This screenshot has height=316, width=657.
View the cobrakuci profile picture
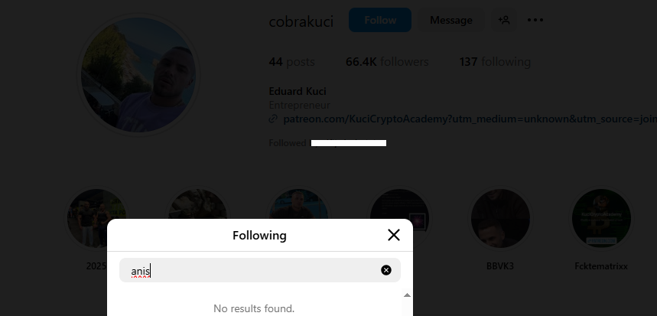click(x=139, y=76)
